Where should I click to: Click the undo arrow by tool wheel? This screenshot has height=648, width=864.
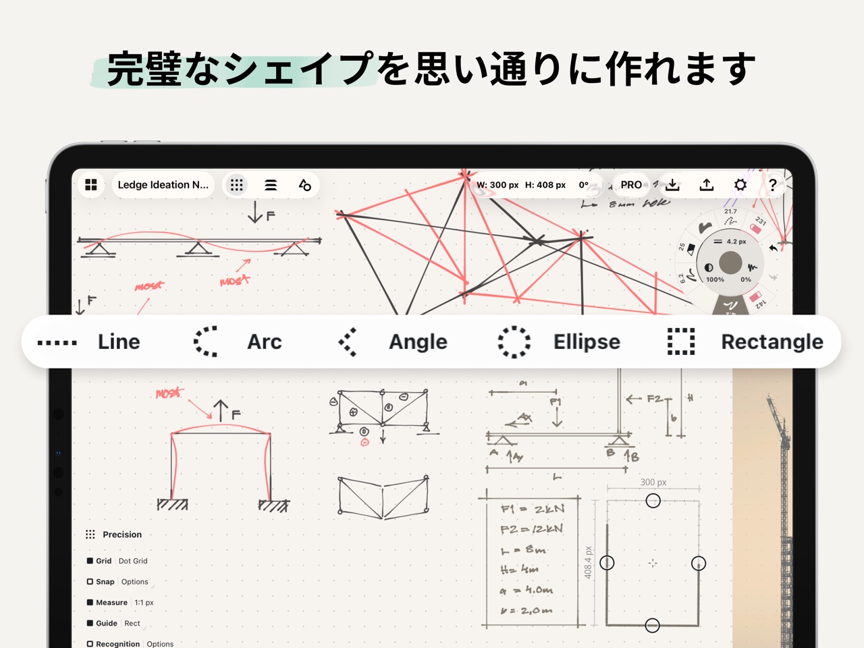click(773, 248)
